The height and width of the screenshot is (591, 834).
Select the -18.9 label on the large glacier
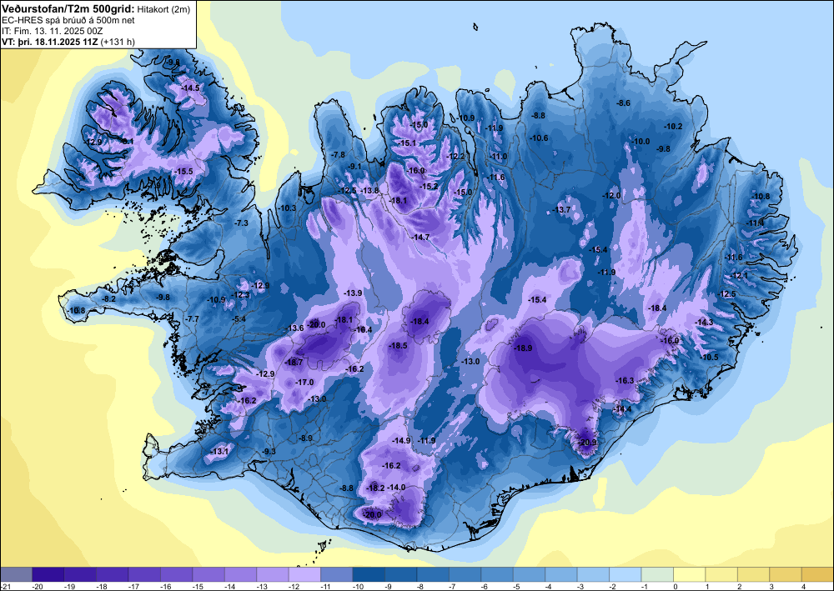coord(523,348)
